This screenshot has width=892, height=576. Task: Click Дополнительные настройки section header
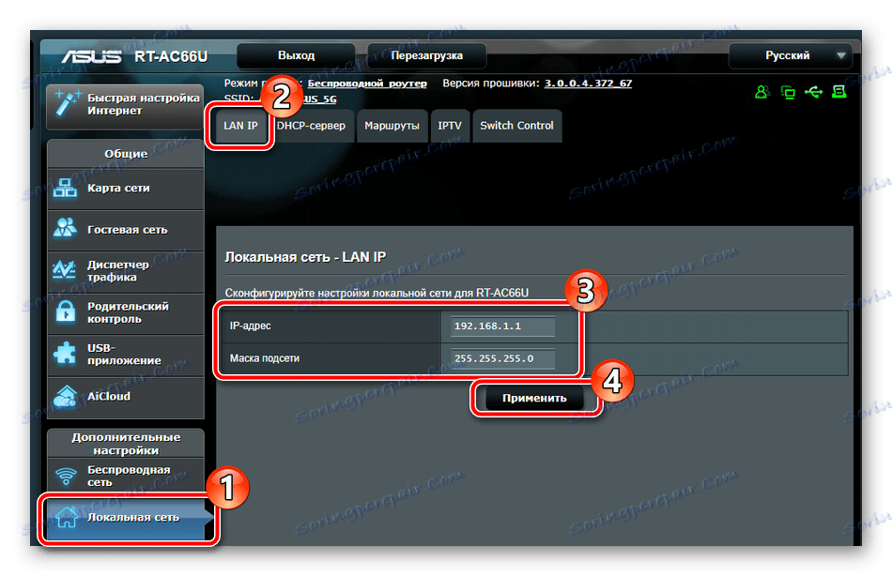coord(126,444)
